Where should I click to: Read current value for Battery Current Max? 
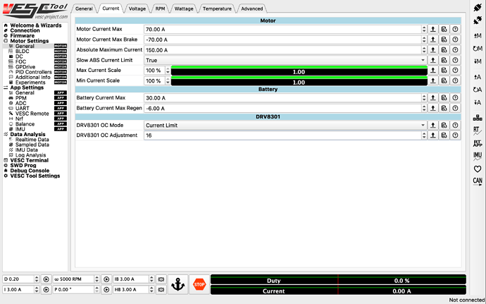tap(433, 98)
